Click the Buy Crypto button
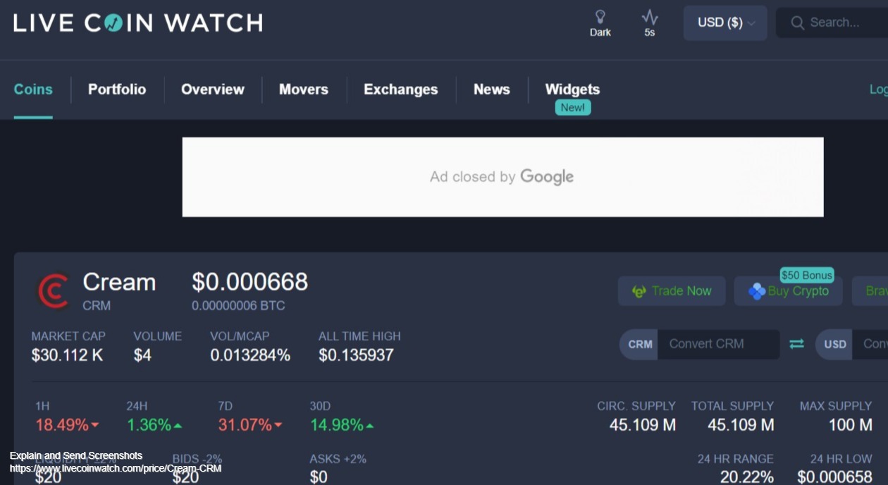 click(789, 291)
